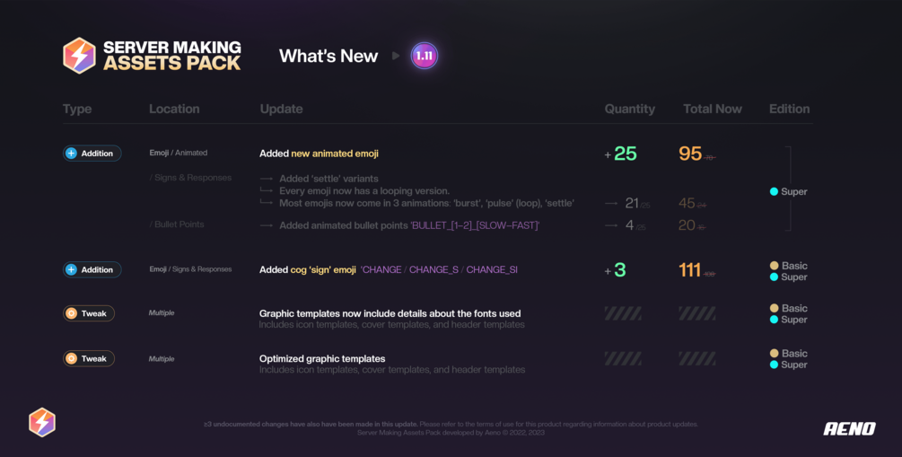This screenshot has width=902, height=457.
Task: Click the tan Basic dot in the cog sign emoji row
Action: tap(774, 266)
